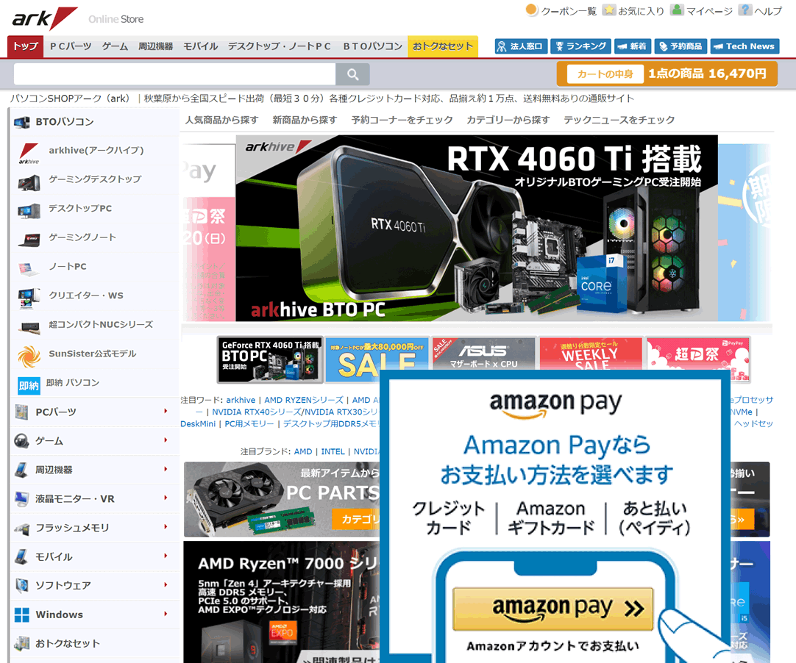Click the テックニュースをチェック link
Viewport: 796px width, 663px height.
coord(619,120)
